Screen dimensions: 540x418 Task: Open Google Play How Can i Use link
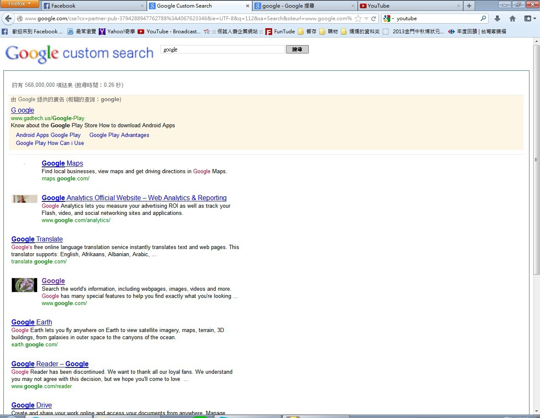coord(50,143)
